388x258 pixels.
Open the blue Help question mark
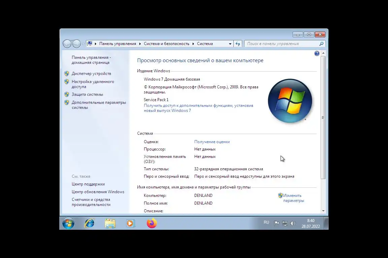coord(317,53)
